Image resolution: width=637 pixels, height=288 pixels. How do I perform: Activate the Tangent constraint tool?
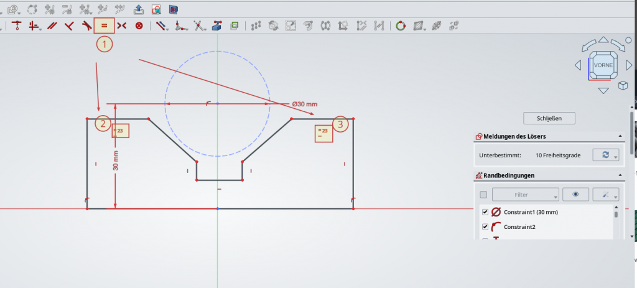(x=86, y=26)
